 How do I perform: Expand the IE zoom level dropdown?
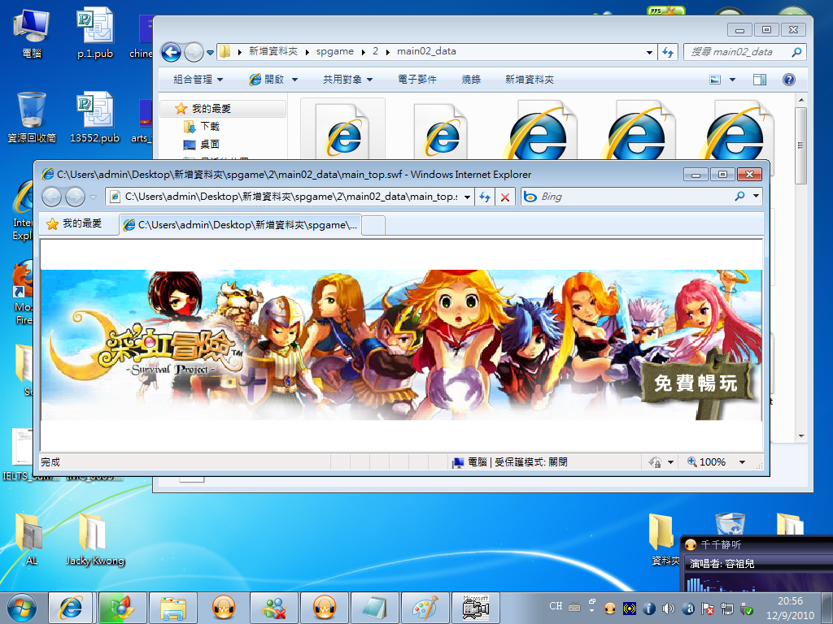pos(742,462)
